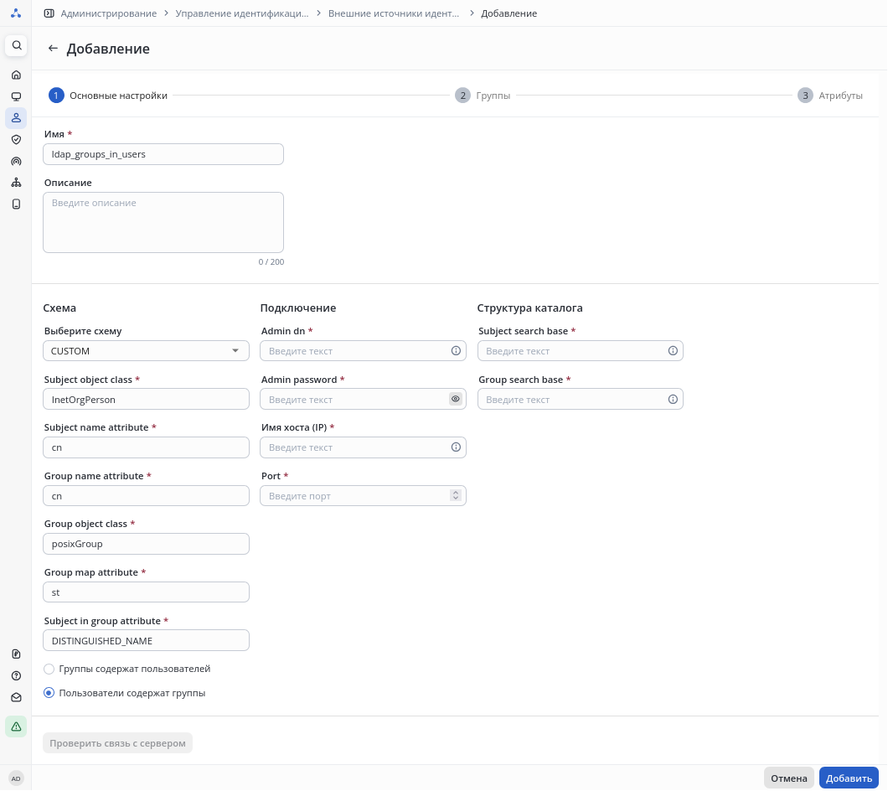Open the AD user avatar menu
Image resolution: width=888 pixels, height=791 pixels.
tap(16, 778)
